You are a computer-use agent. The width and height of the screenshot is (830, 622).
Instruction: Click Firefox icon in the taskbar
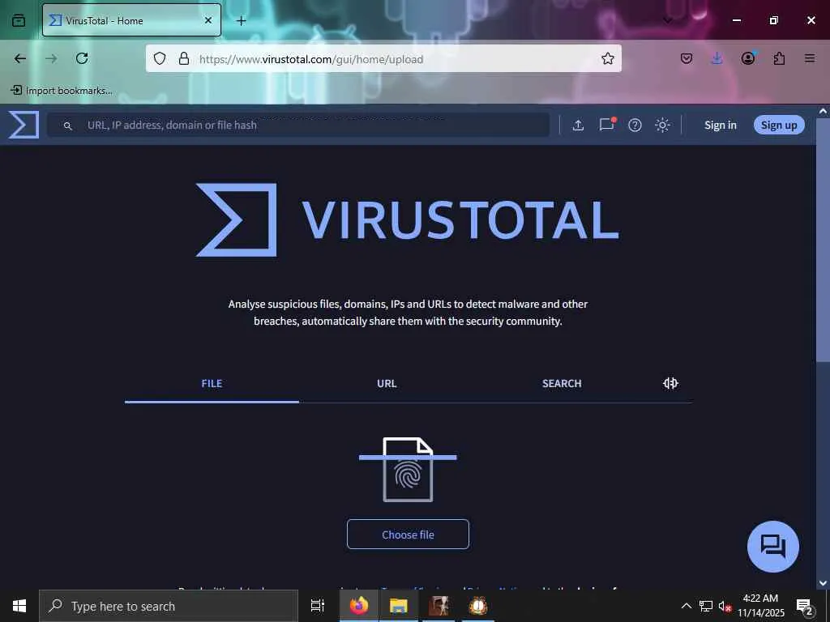(359, 606)
